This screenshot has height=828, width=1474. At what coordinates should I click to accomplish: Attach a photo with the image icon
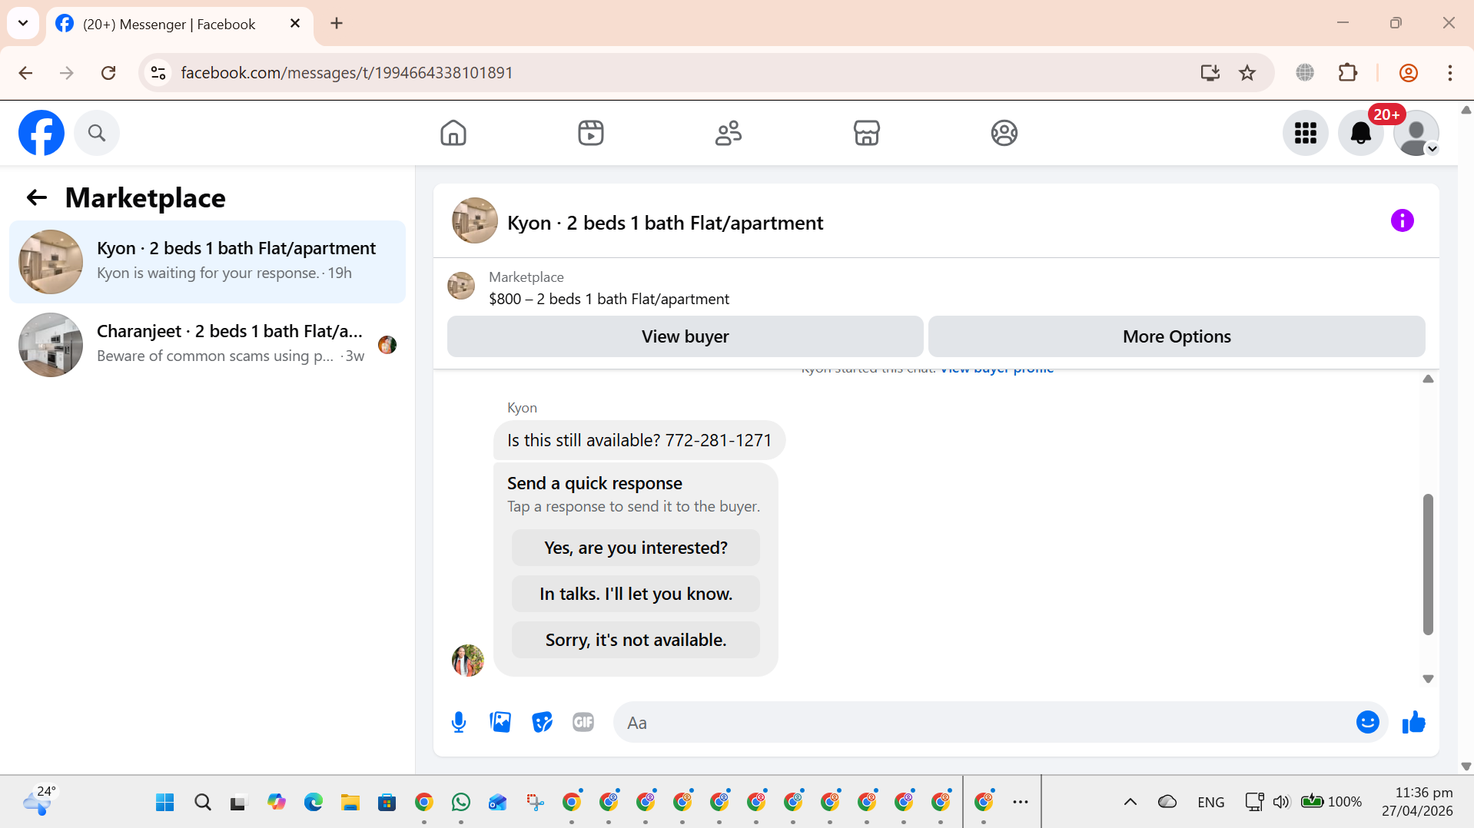[x=500, y=722]
